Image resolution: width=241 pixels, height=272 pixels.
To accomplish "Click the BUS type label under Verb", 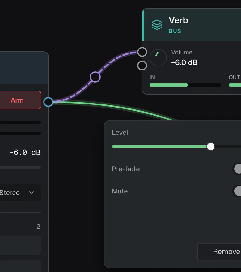I will pyautogui.click(x=175, y=31).
